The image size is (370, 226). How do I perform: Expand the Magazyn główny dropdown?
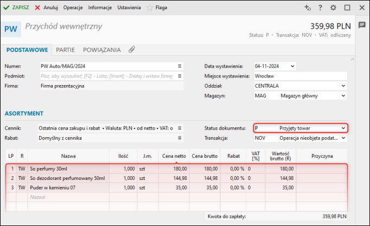tap(343, 95)
